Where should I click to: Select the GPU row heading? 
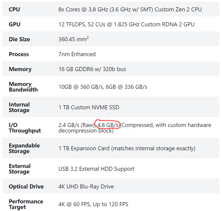(14, 25)
